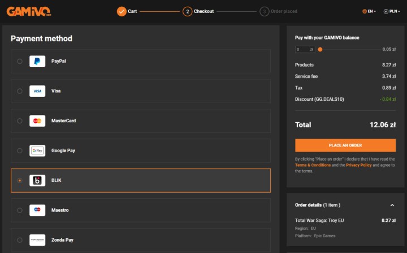The image size is (407, 253).
Task: Click the Total War Saga: Troy EU item
Action: pyautogui.click(x=319, y=220)
